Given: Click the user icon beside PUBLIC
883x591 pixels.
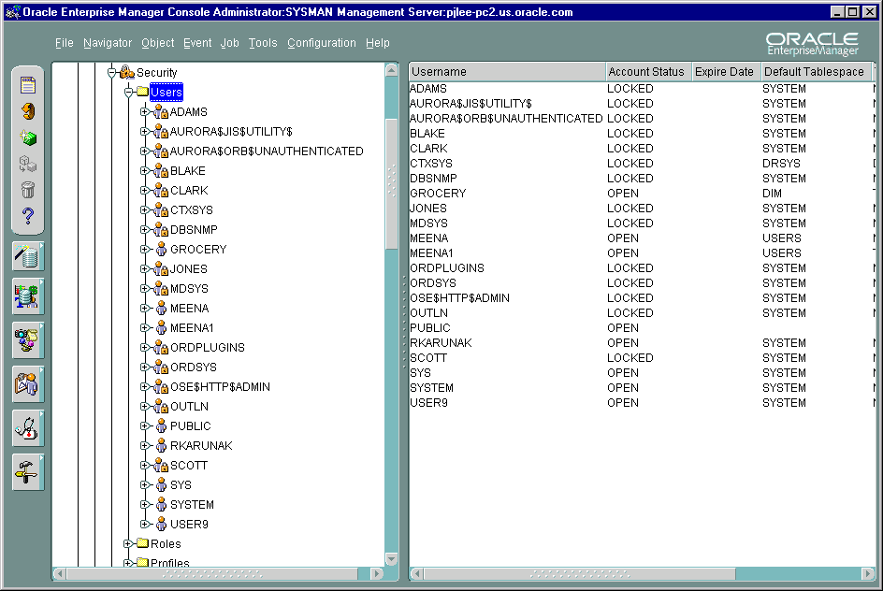Looking at the screenshot, I should coord(161,425).
